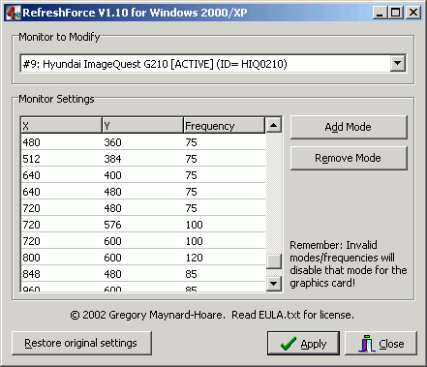Screen dimensions: 427x367
Task: Click frequency 120 in the 800 row
Action: (194, 258)
